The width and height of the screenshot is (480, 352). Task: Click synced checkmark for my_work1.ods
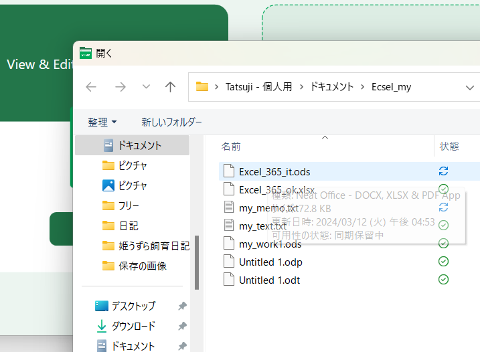[x=443, y=244]
